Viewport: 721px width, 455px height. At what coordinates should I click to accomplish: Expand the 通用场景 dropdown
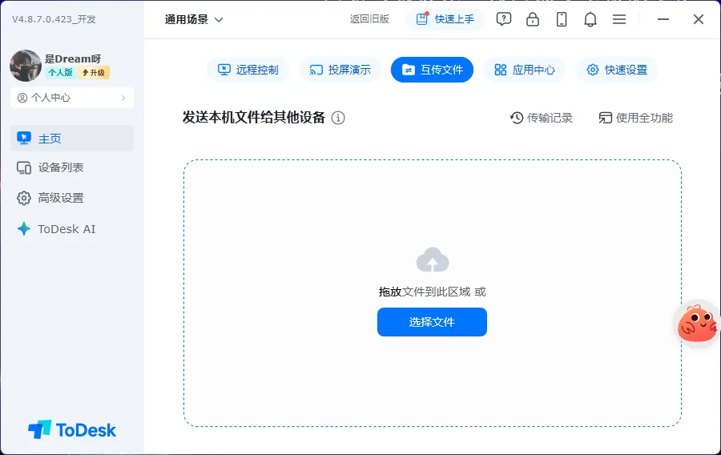click(x=194, y=19)
